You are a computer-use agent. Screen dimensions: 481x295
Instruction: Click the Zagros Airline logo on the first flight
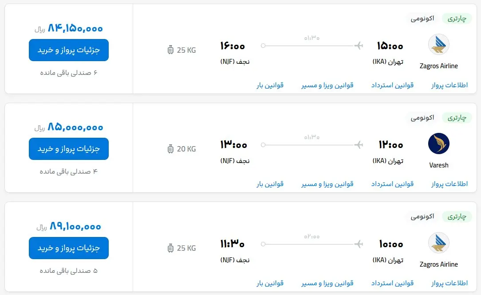(x=438, y=44)
